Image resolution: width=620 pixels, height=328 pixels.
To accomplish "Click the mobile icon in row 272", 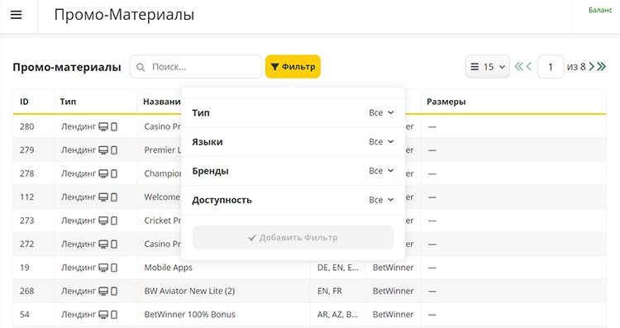I will 114,245.
